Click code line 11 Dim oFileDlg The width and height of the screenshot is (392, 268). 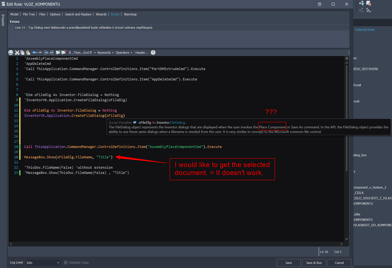pos(70,110)
